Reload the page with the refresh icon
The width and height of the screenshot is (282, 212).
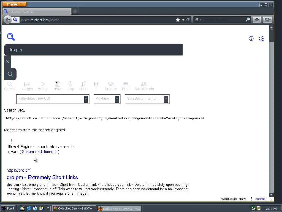[188, 20]
